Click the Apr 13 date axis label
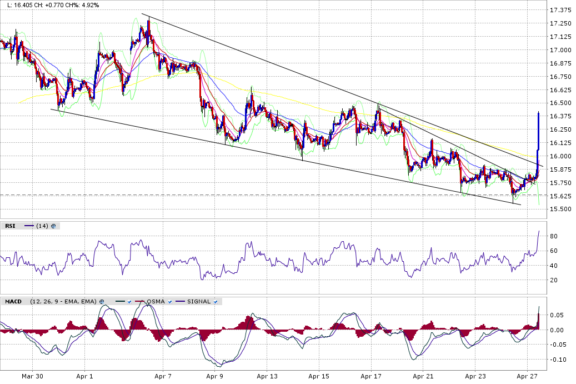Viewport: 576px width, 384px height. point(267,376)
